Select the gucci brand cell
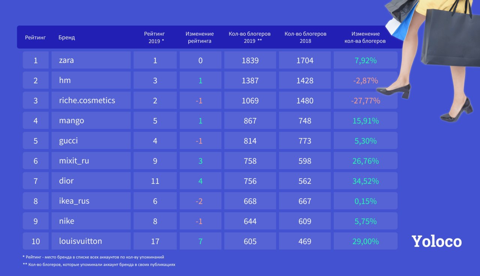Screen dimensions: 480x276 click(x=91, y=140)
